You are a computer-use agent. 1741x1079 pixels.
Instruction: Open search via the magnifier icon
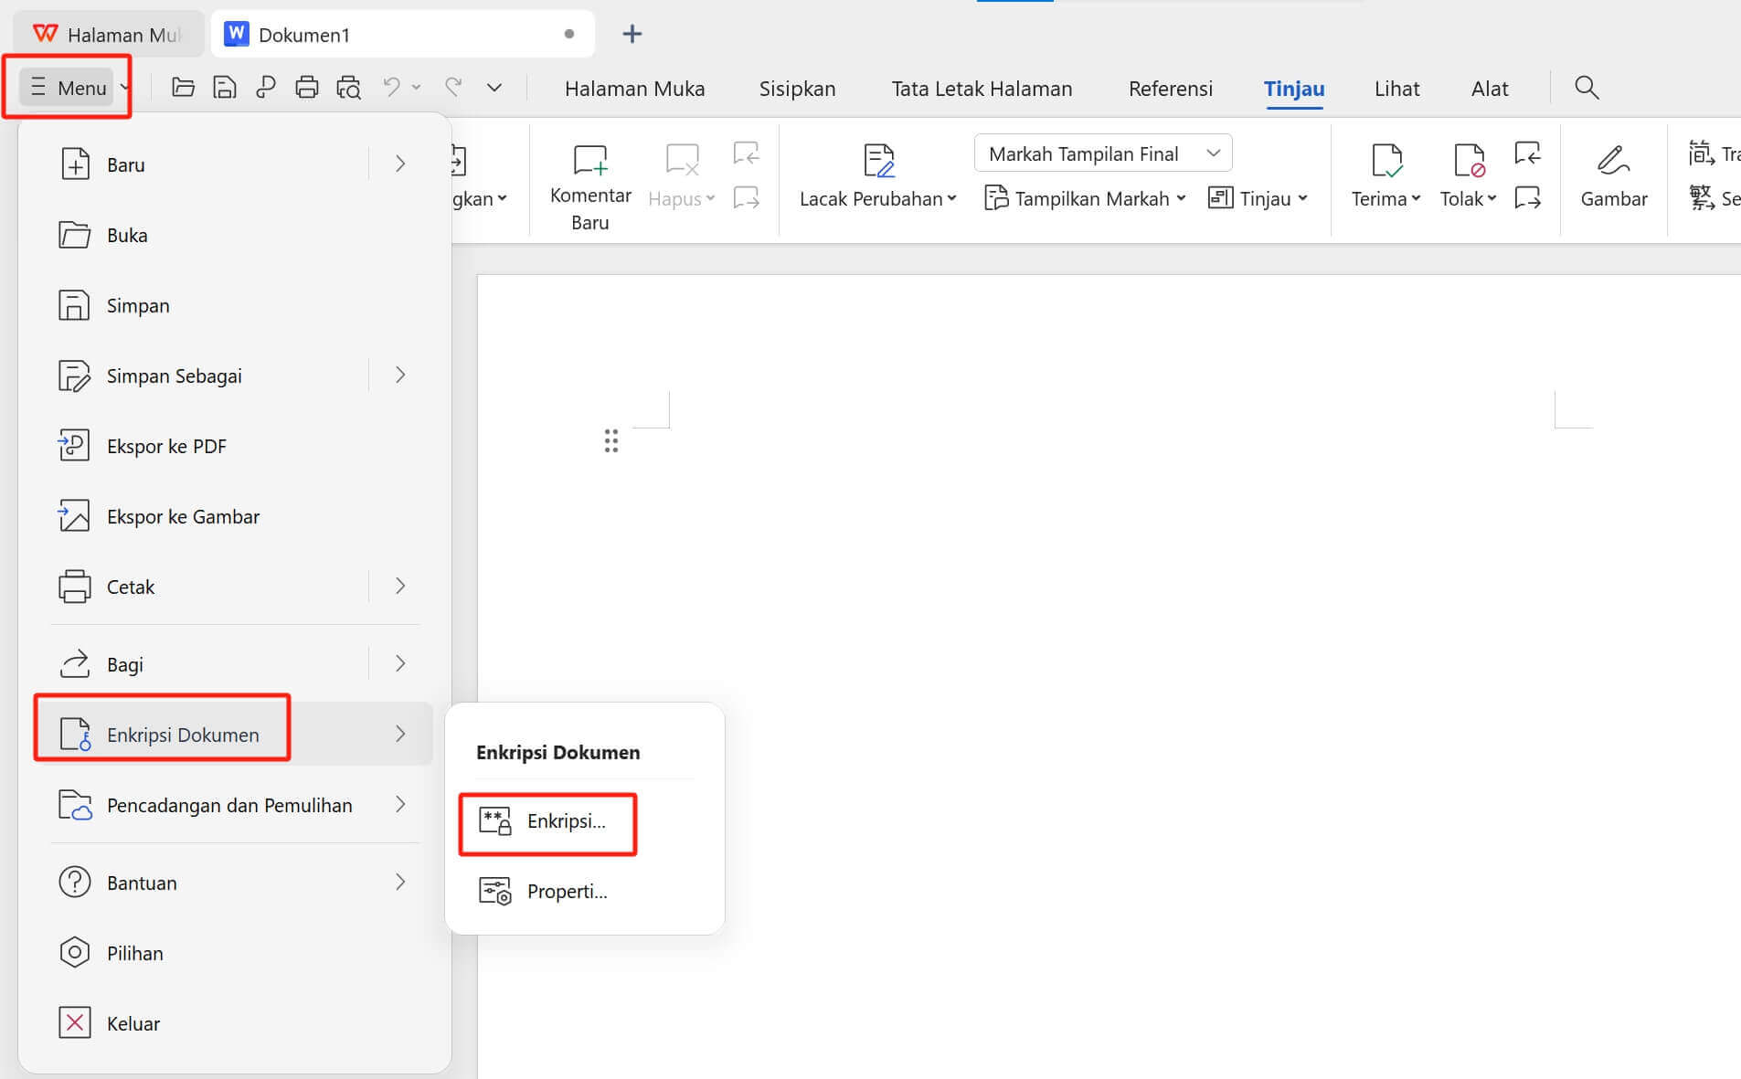click(x=1587, y=88)
